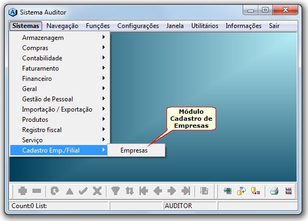Open the Configurações menu

138,26
